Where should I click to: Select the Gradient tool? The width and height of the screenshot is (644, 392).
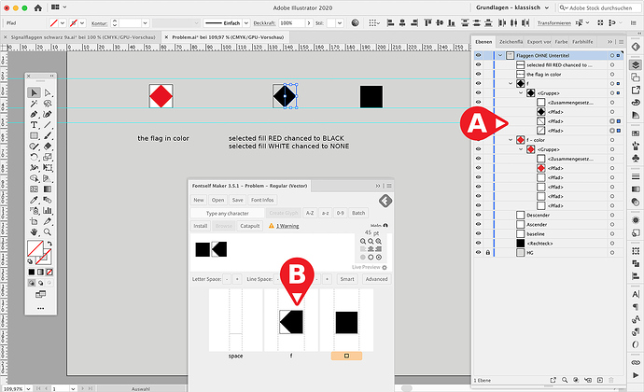tap(48, 189)
